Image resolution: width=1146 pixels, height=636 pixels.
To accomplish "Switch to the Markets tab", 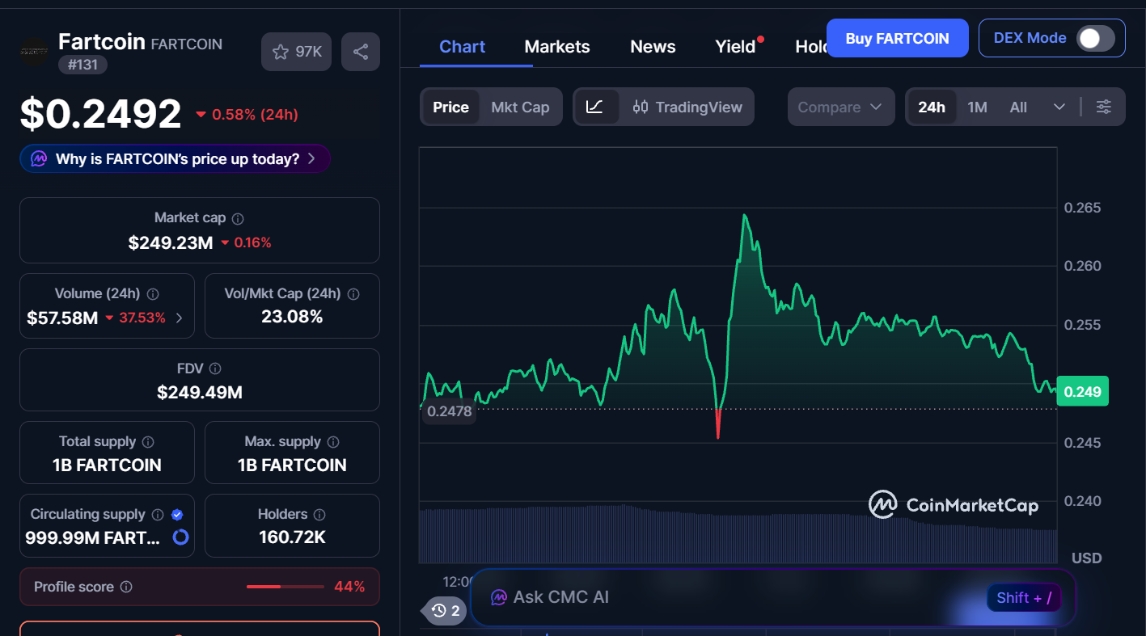I will [556, 46].
